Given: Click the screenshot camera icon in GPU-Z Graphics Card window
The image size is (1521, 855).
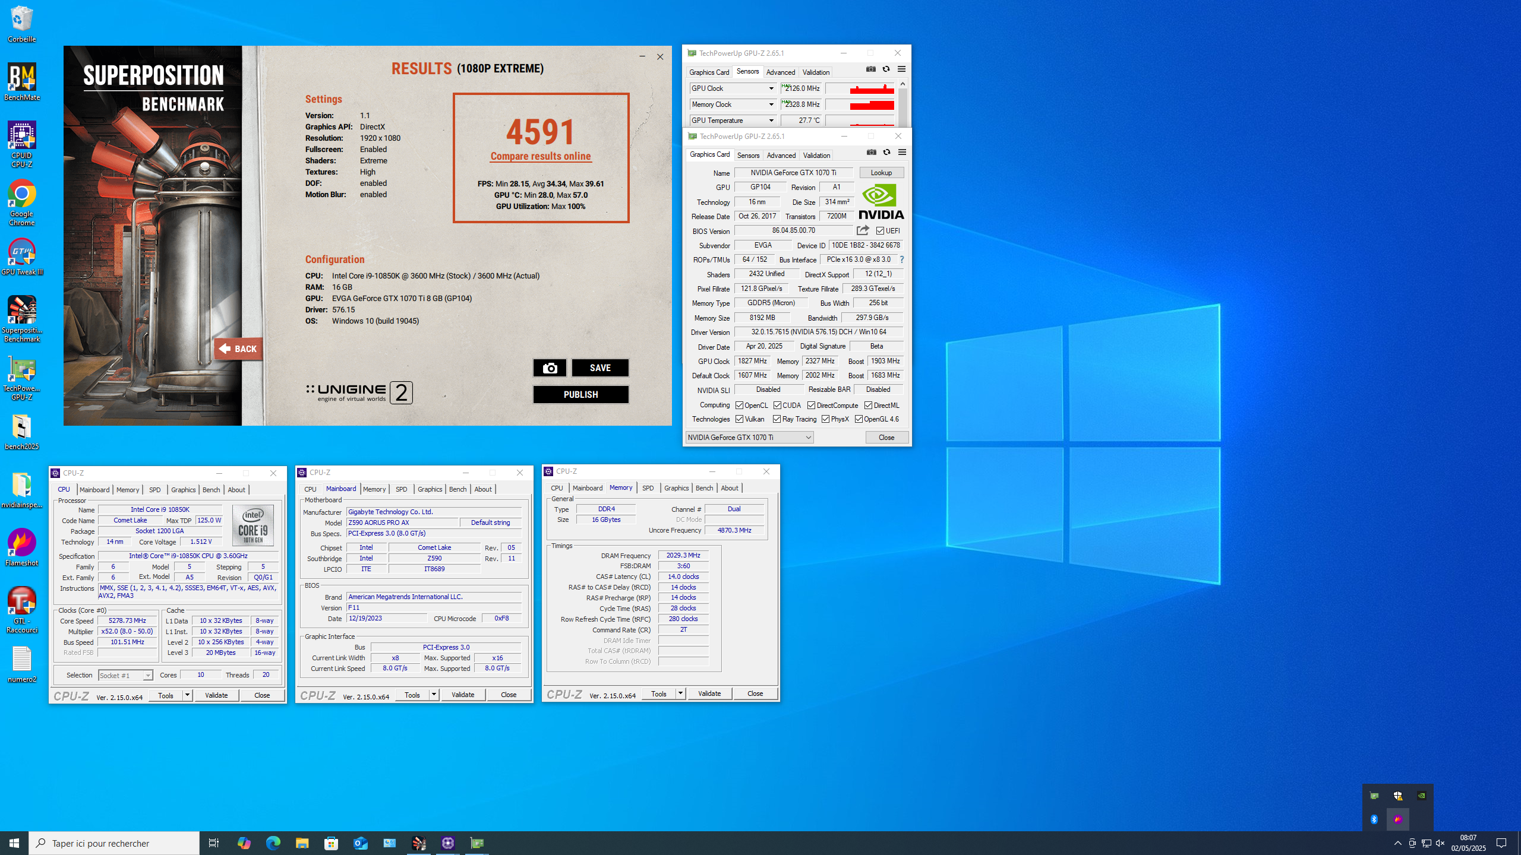Looking at the screenshot, I should pyautogui.click(x=871, y=153).
